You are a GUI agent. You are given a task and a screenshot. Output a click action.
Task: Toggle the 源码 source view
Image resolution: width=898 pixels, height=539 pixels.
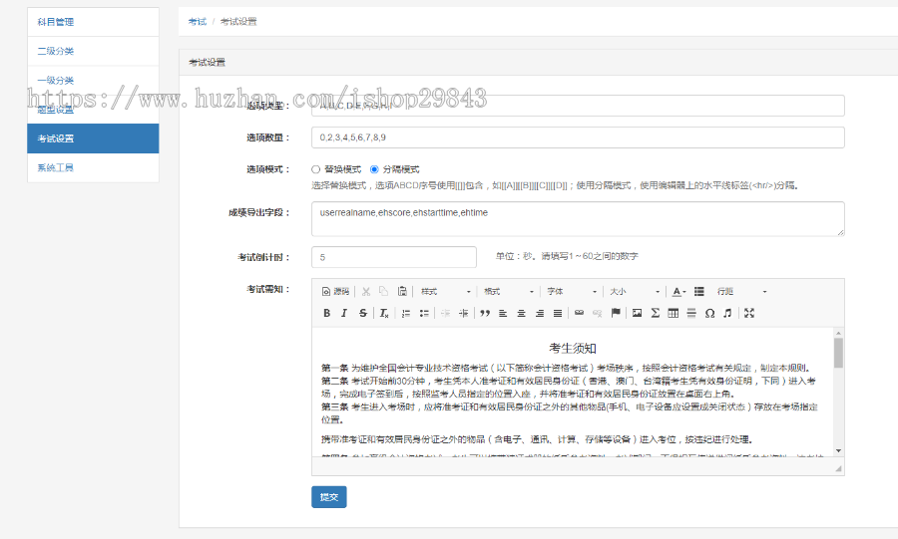tap(335, 291)
